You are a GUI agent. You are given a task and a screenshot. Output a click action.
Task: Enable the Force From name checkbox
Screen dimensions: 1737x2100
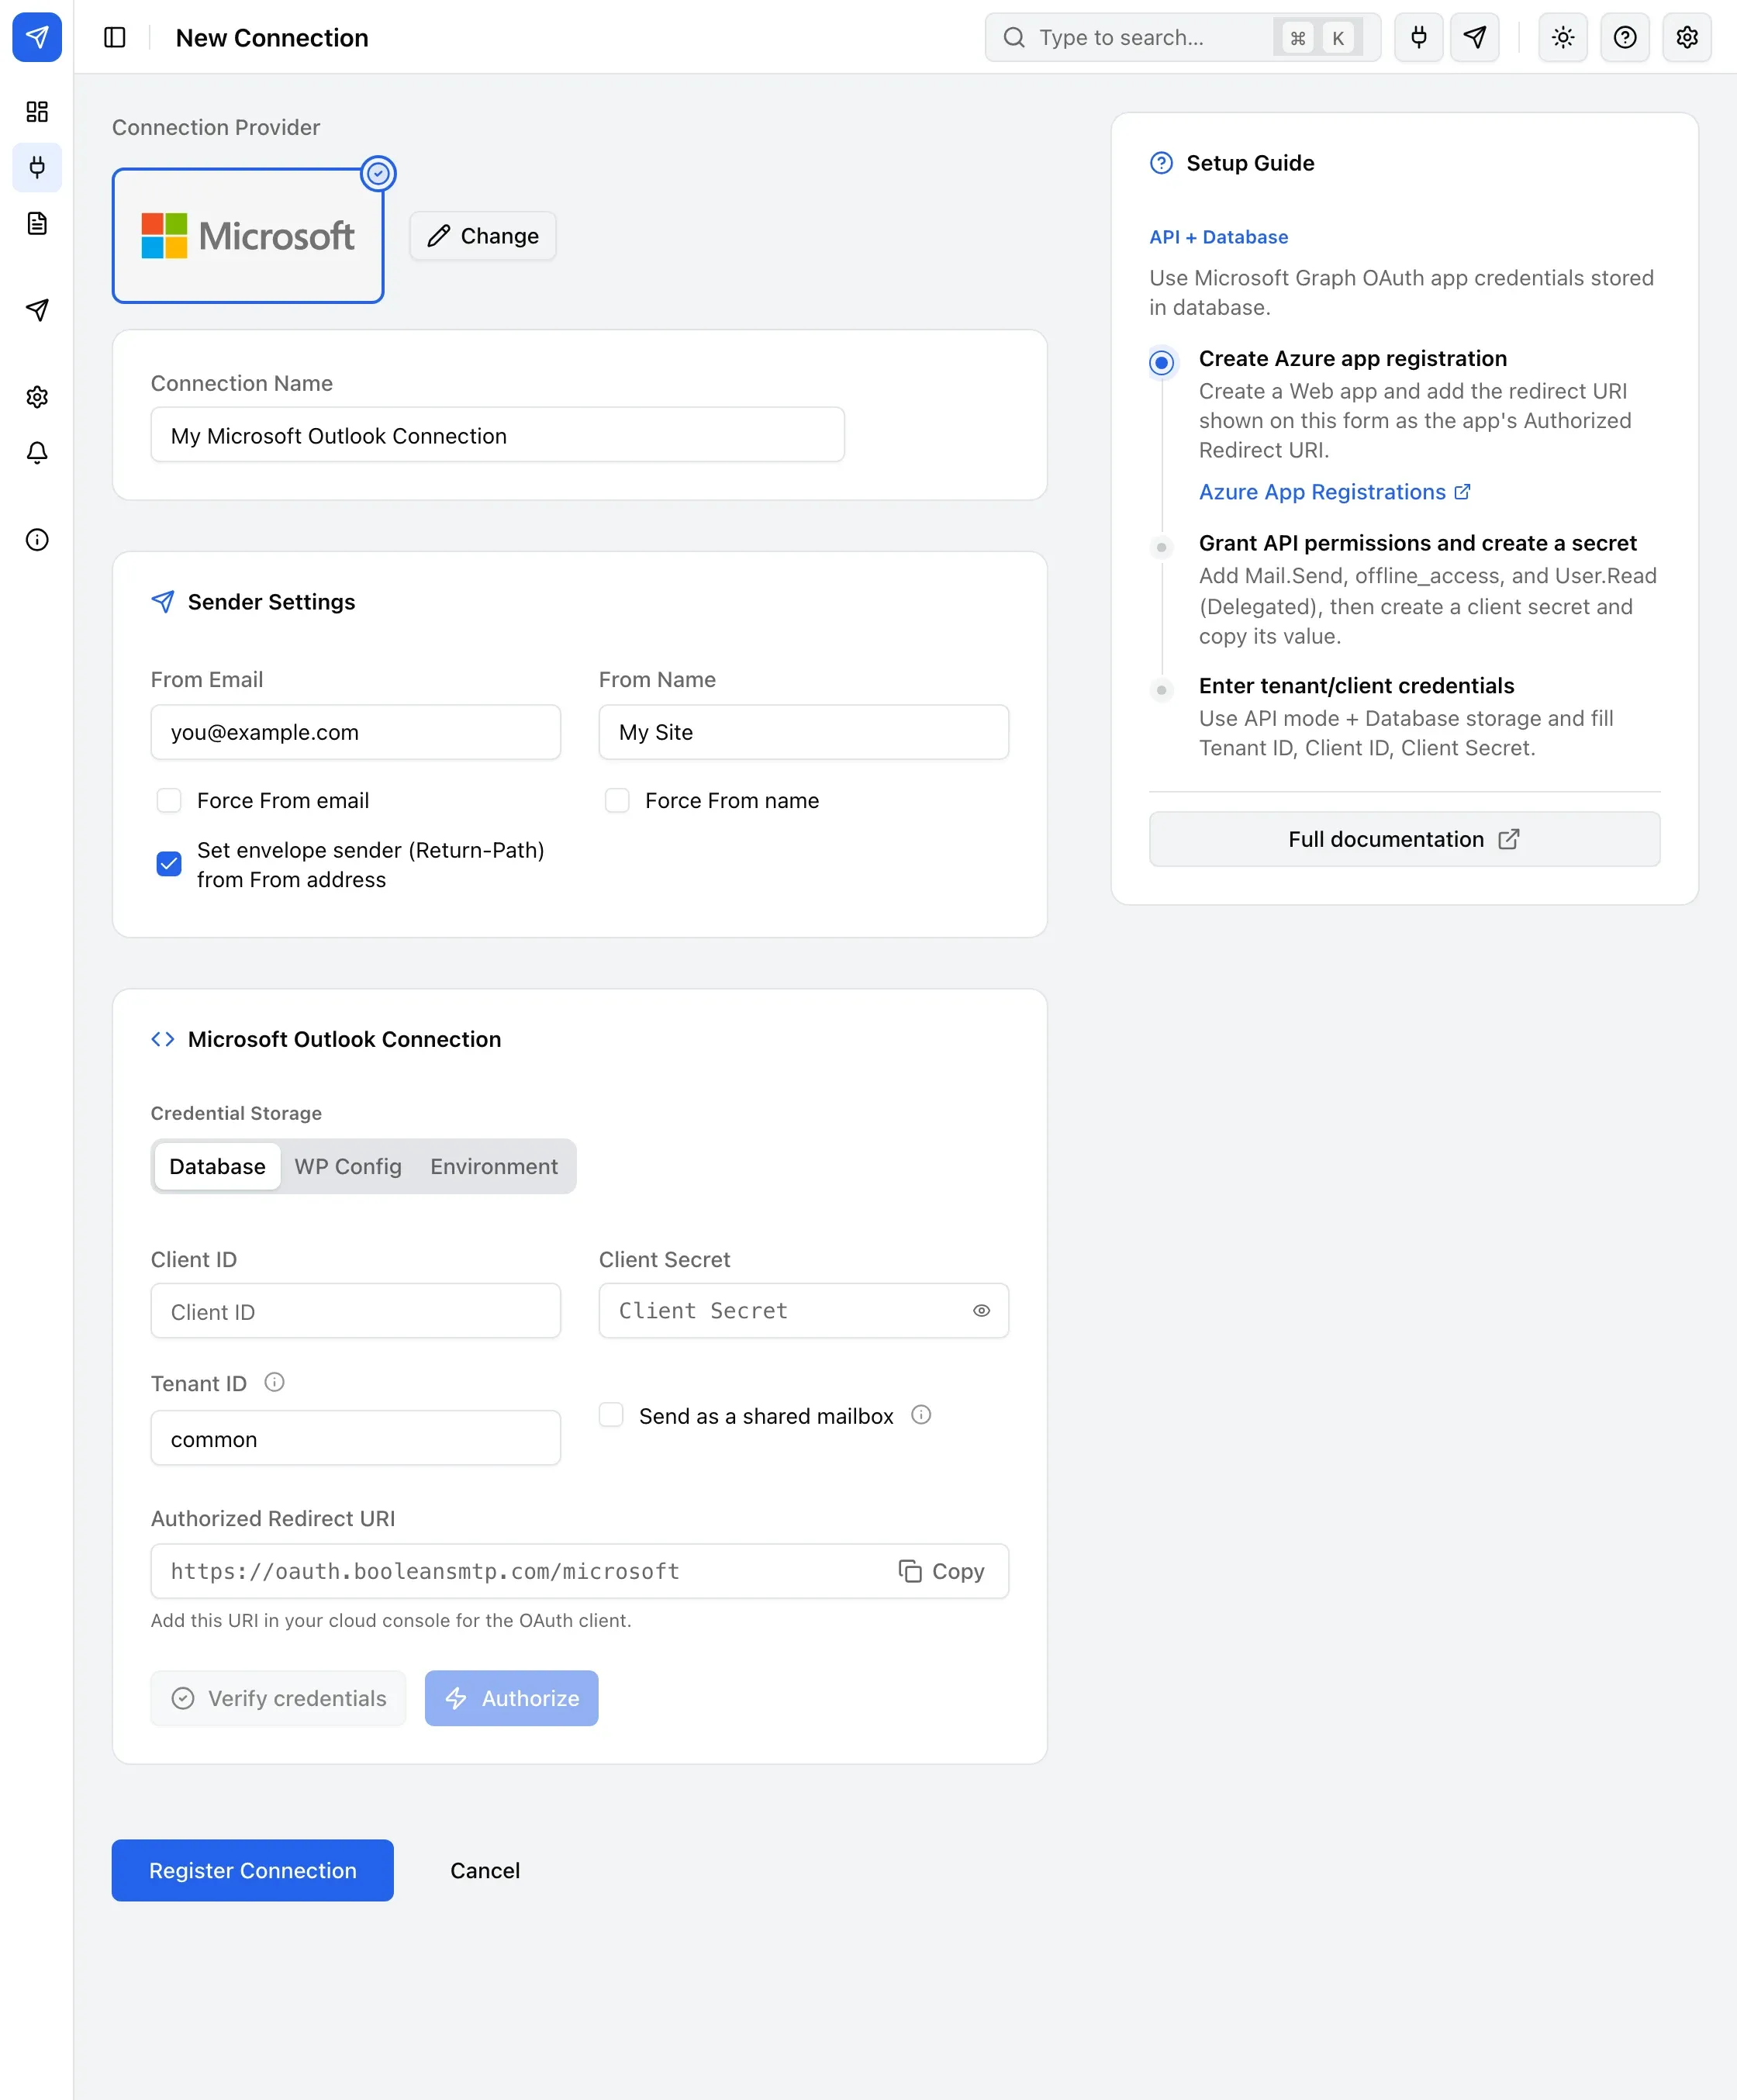pos(617,800)
